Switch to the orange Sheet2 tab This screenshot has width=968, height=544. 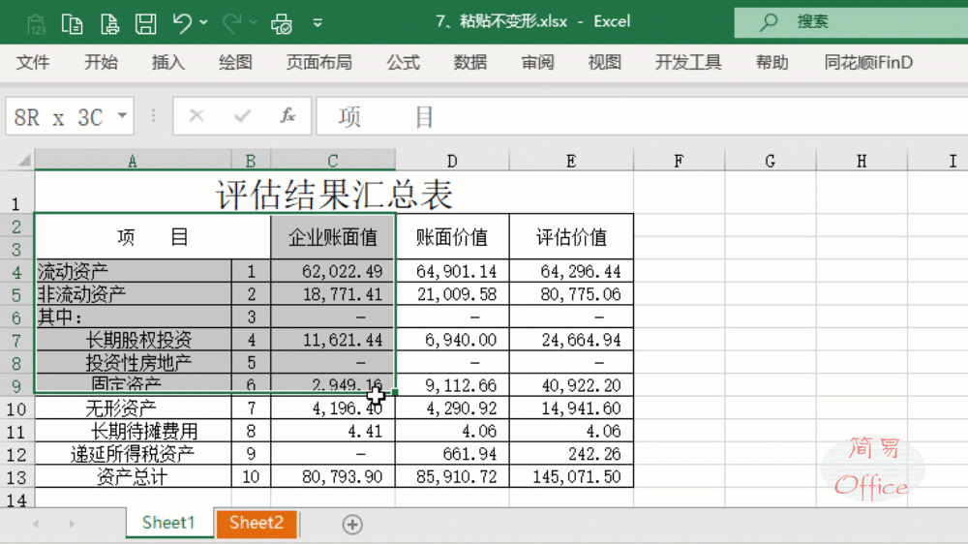coord(257,523)
